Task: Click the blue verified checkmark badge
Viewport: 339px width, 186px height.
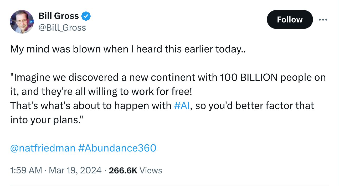Action: [86, 16]
